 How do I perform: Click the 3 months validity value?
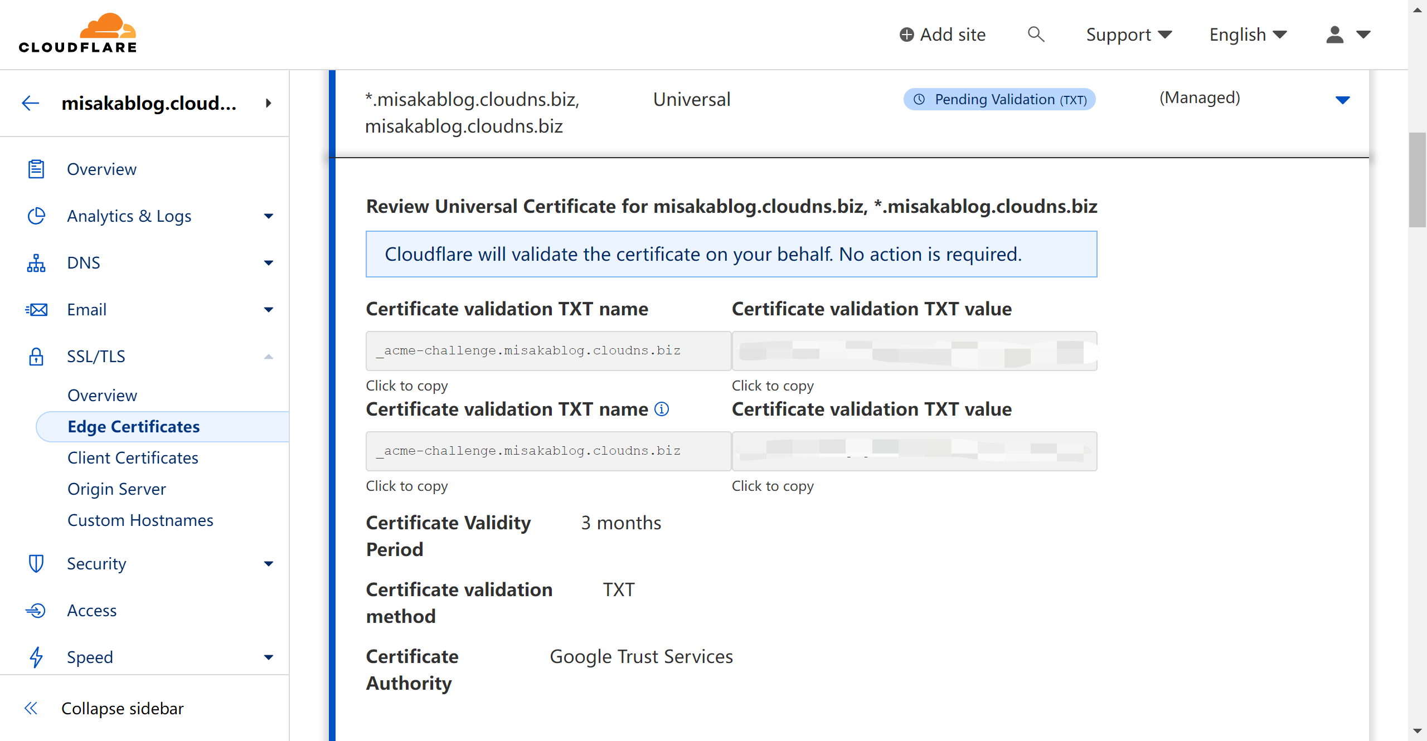621,523
